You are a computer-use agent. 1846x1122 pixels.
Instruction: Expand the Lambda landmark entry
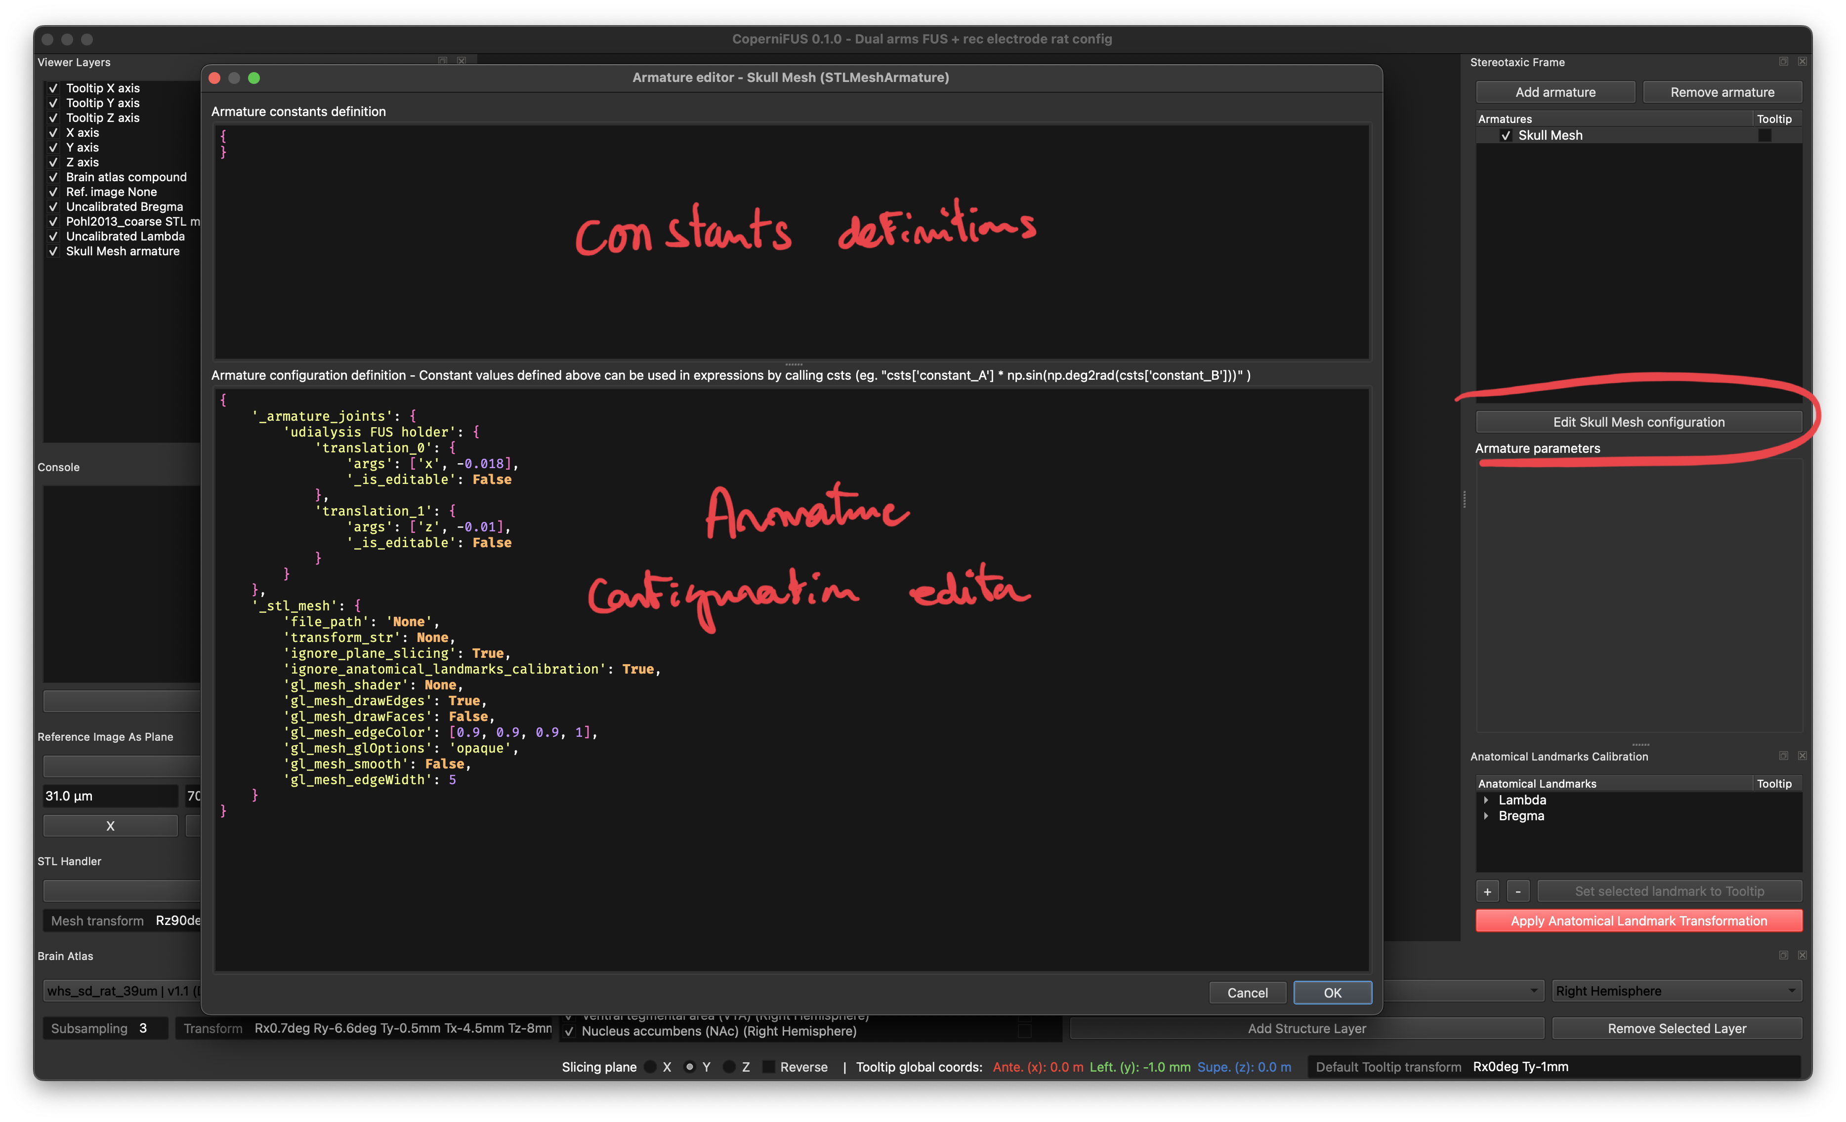click(x=1486, y=800)
